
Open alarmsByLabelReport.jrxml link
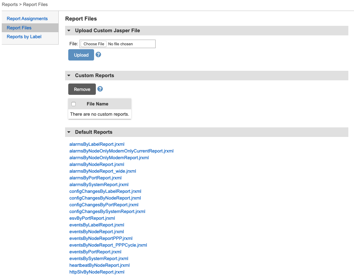[x=97, y=144]
